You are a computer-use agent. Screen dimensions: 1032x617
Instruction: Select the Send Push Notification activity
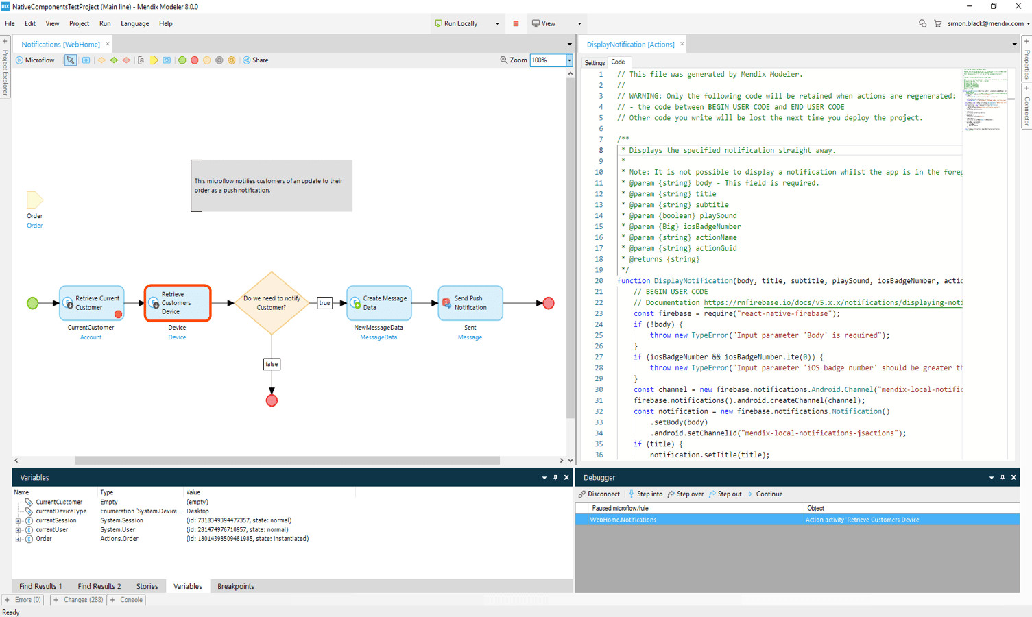(x=470, y=303)
